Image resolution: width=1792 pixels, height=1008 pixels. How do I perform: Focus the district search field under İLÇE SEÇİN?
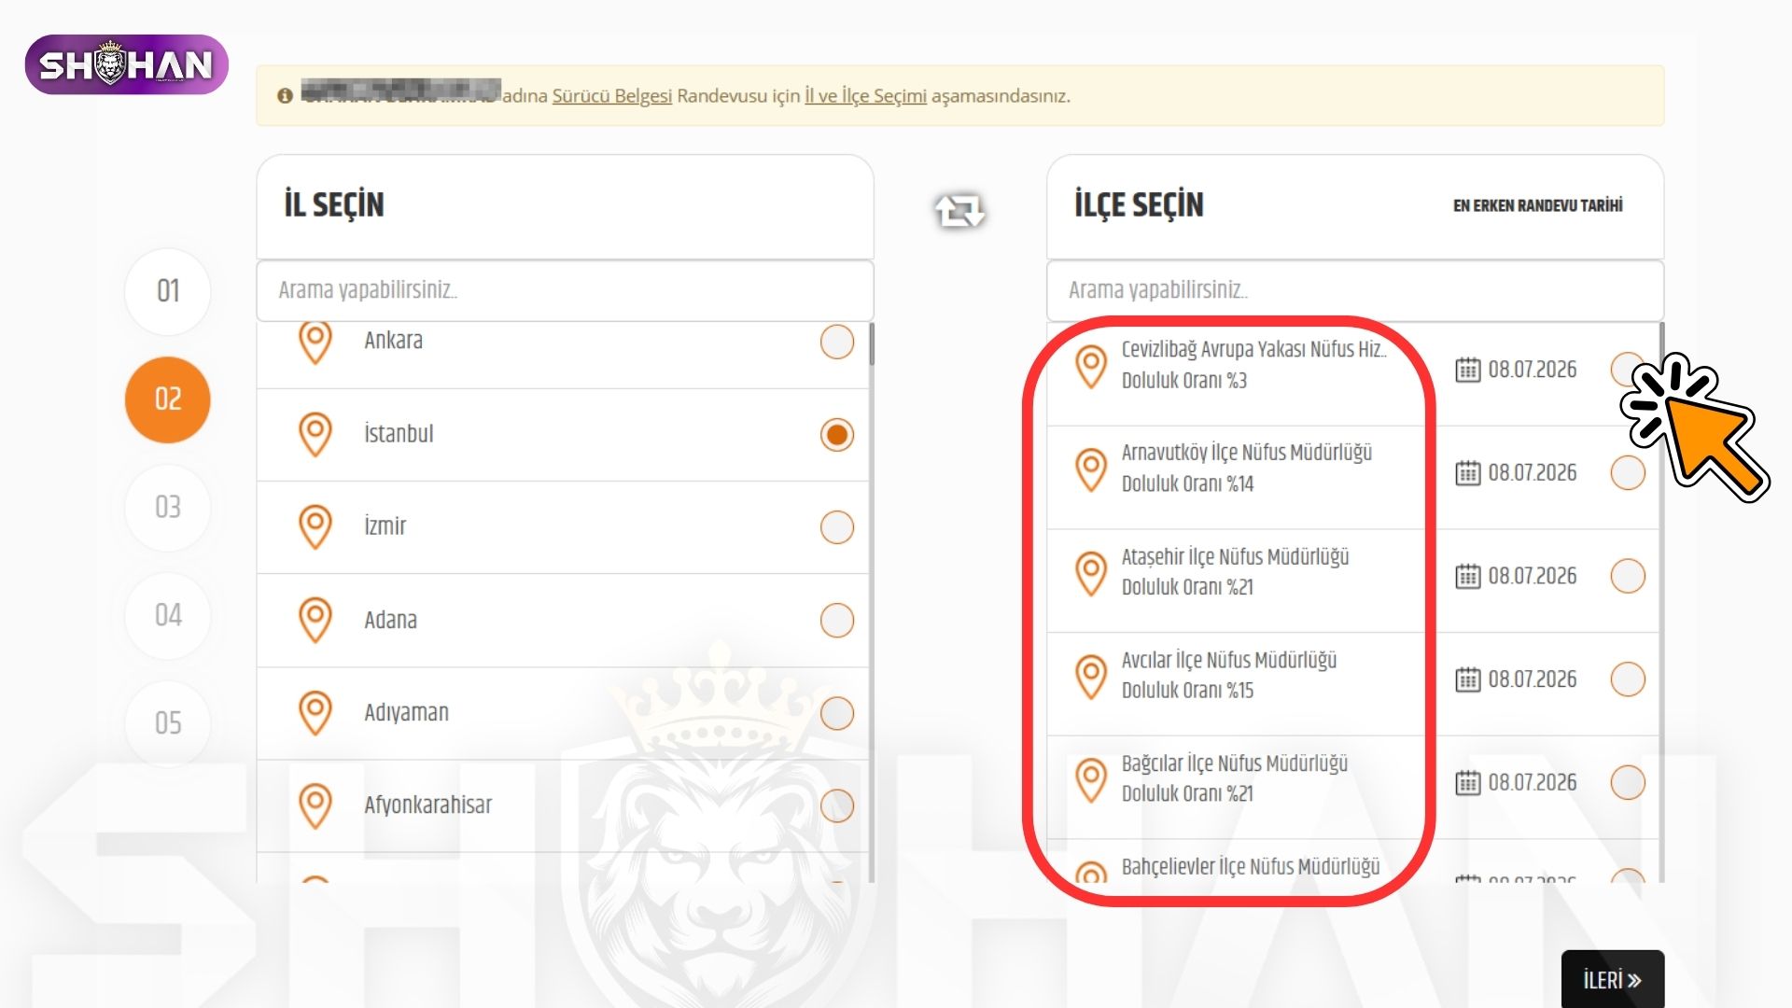(x=1355, y=290)
